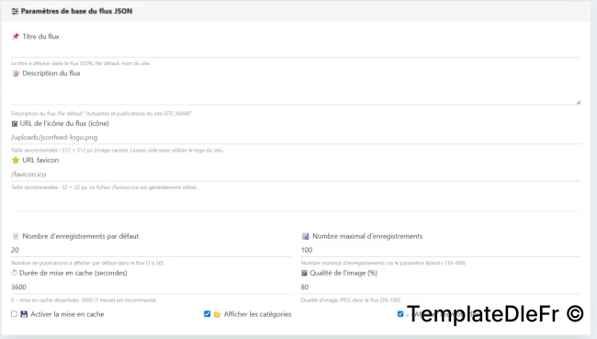Click inside the Description du flux textarea
The height and width of the screenshot is (339, 597).
click(296, 92)
